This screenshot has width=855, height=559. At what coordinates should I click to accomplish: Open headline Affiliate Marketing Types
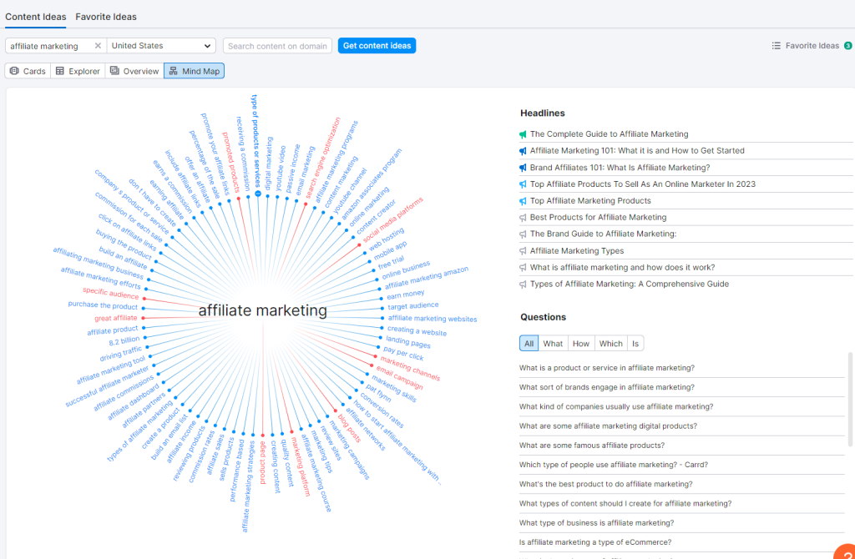[x=577, y=251]
